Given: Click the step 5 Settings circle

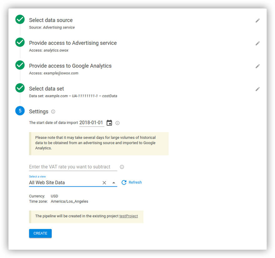Looking at the screenshot, I should point(20,111).
